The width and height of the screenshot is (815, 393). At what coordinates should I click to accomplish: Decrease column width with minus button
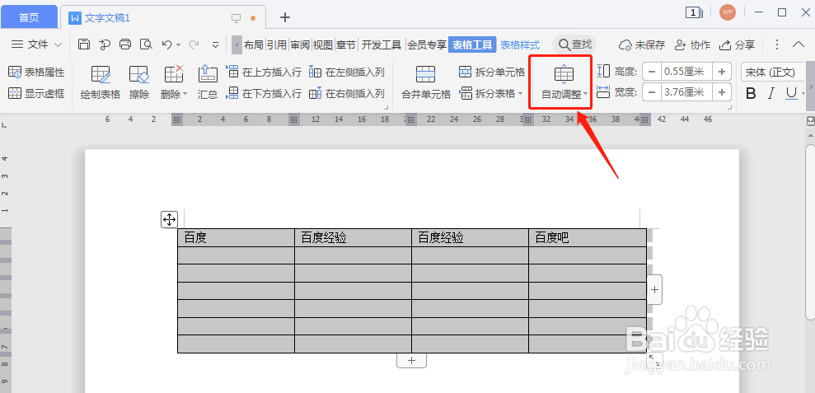(x=652, y=92)
